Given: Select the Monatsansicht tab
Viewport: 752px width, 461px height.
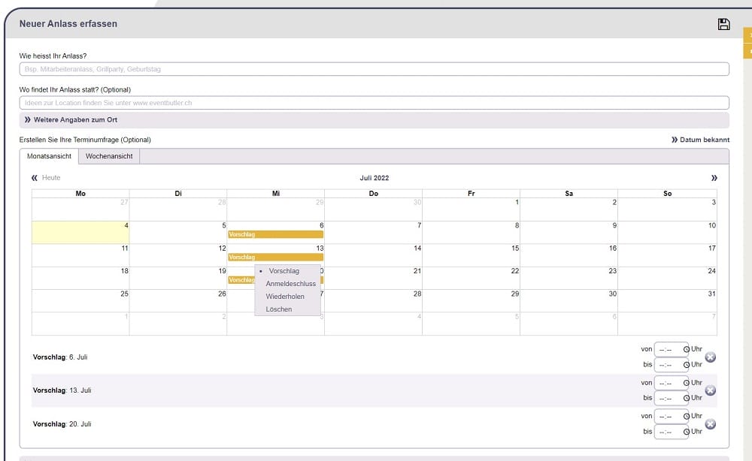Looking at the screenshot, I should pyautogui.click(x=49, y=156).
